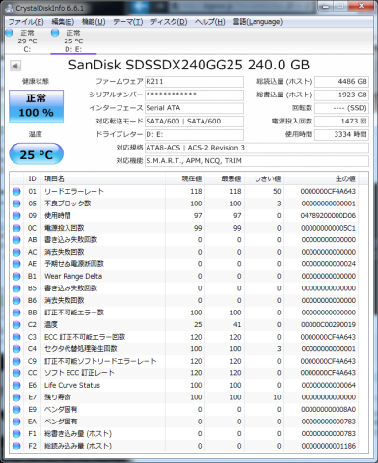Click the masked serial number field
The width and height of the screenshot is (378, 463).
tap(194, 95)
